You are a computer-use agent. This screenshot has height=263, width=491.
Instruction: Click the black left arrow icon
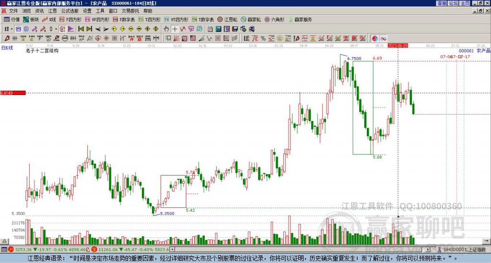98,29
